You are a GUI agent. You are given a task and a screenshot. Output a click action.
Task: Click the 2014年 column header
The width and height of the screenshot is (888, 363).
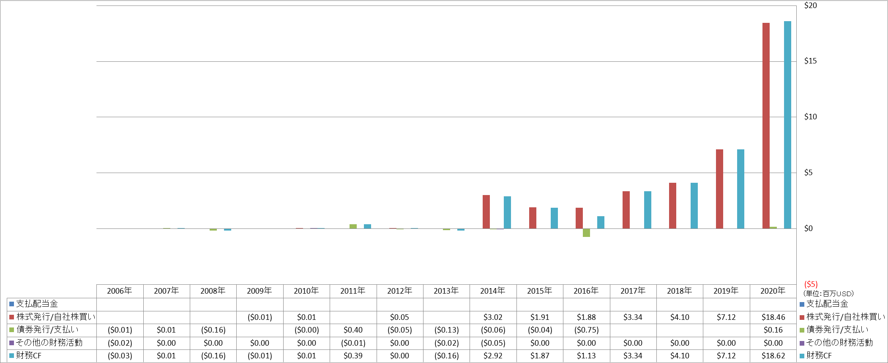pos(493,291)
